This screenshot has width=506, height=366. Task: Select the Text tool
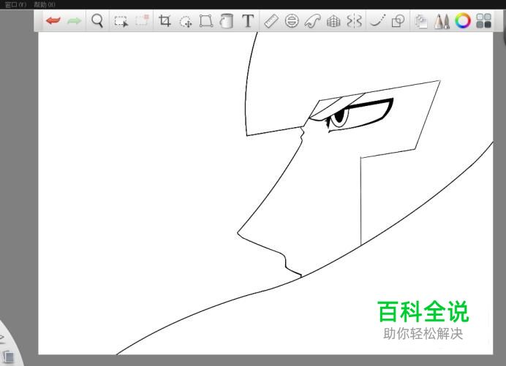(x=248, y=21)
